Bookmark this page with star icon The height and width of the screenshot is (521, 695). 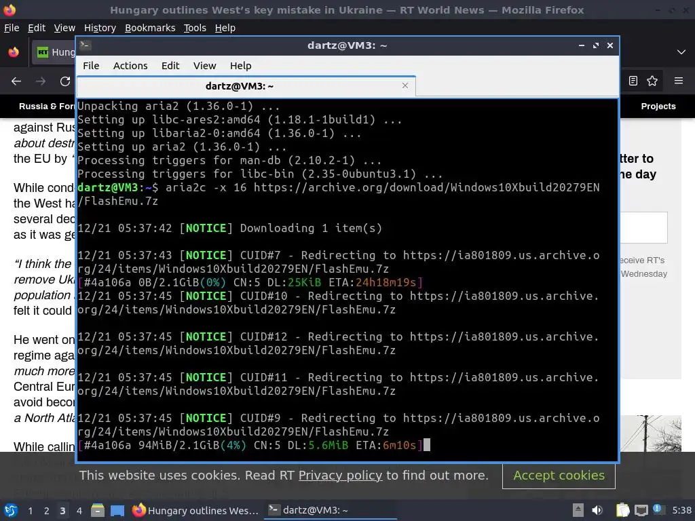coord(652,81)
